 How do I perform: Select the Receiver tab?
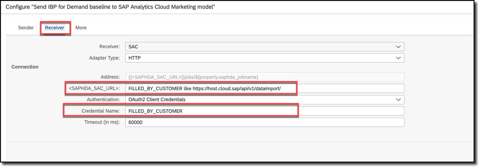point(55,28)
